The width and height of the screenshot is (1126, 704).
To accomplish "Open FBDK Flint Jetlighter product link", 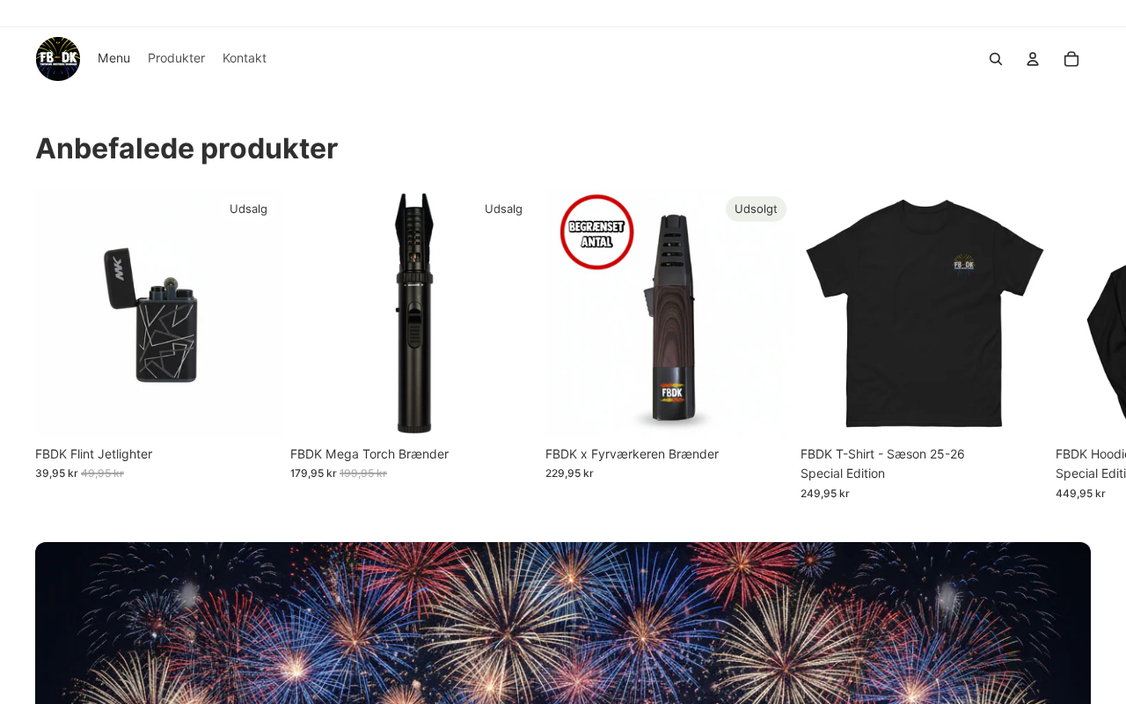I will pyautogui.click(x=93, y=454).
